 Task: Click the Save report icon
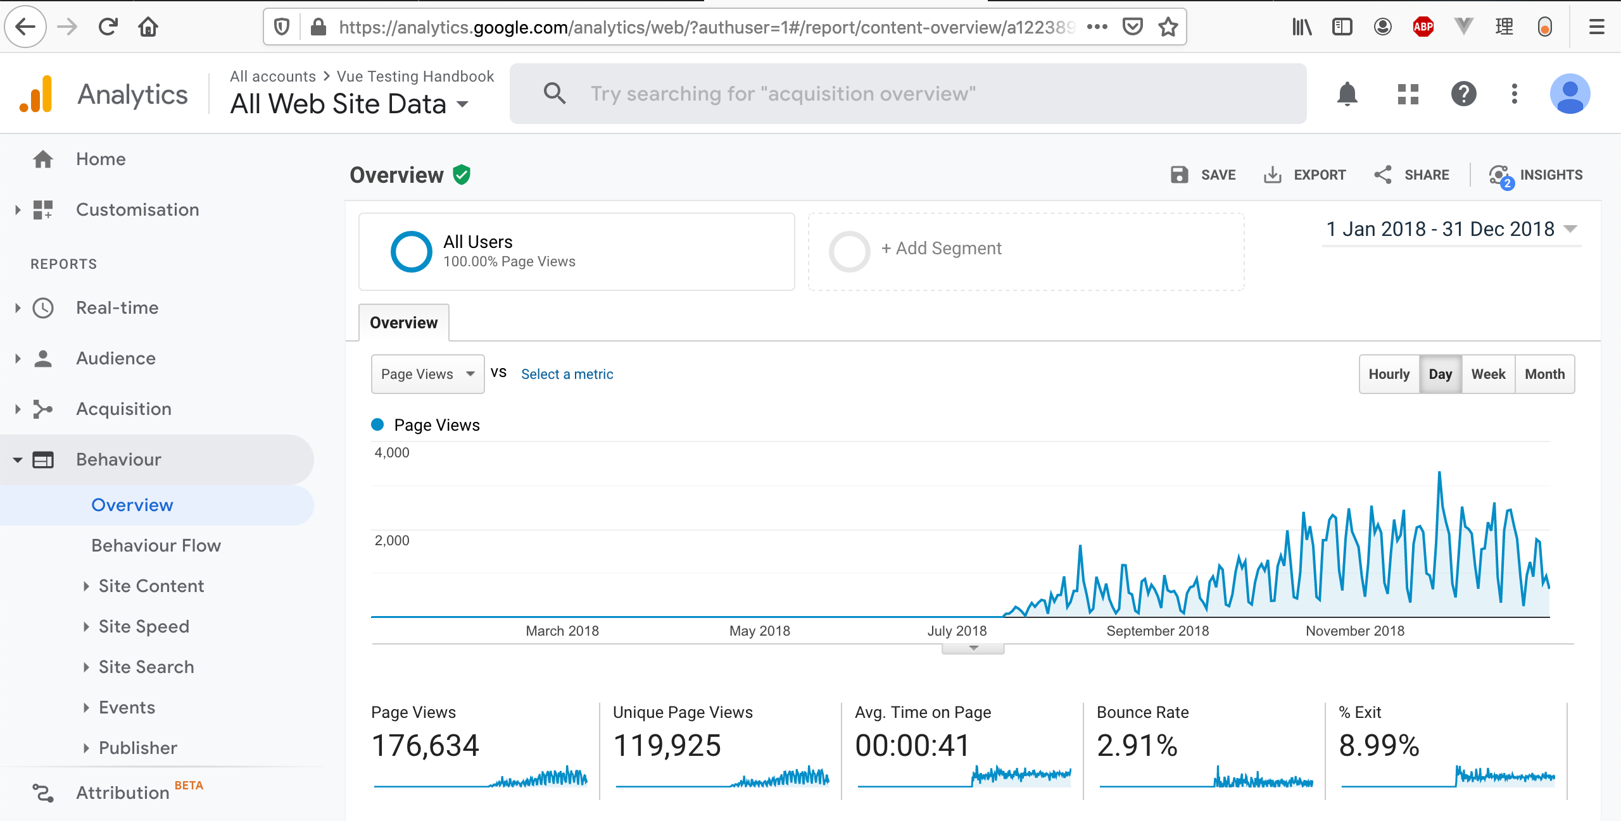(1180, 175)
